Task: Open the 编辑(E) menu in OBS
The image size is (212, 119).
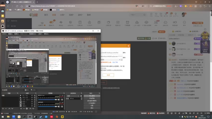Action: pos(10,34)
